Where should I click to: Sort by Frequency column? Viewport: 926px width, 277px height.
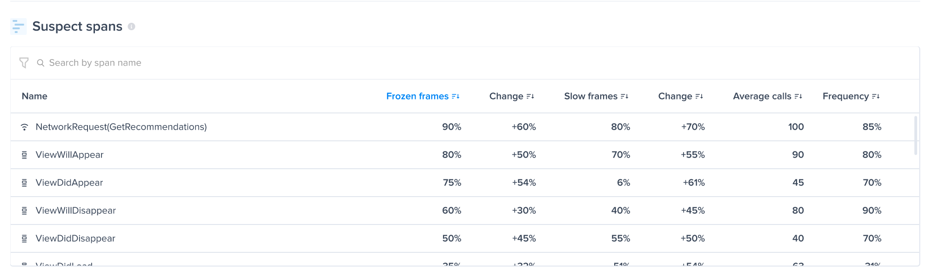tap(851, 96)
